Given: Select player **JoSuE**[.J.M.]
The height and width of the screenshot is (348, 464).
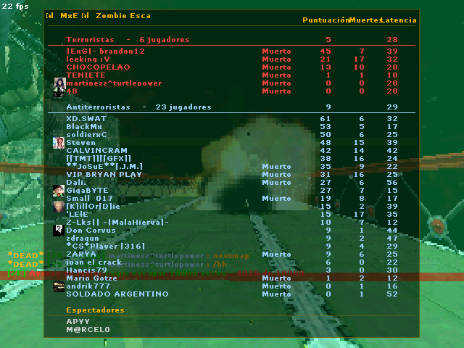Looking at the screenshot, I should point(104,167).
